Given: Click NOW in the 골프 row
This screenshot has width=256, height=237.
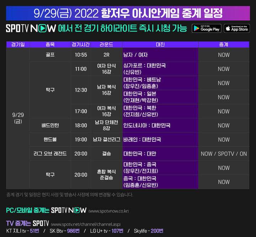Looking at the screenshot, I should [x=224, y=55].
